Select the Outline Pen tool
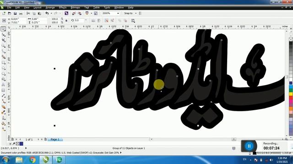 3,118
